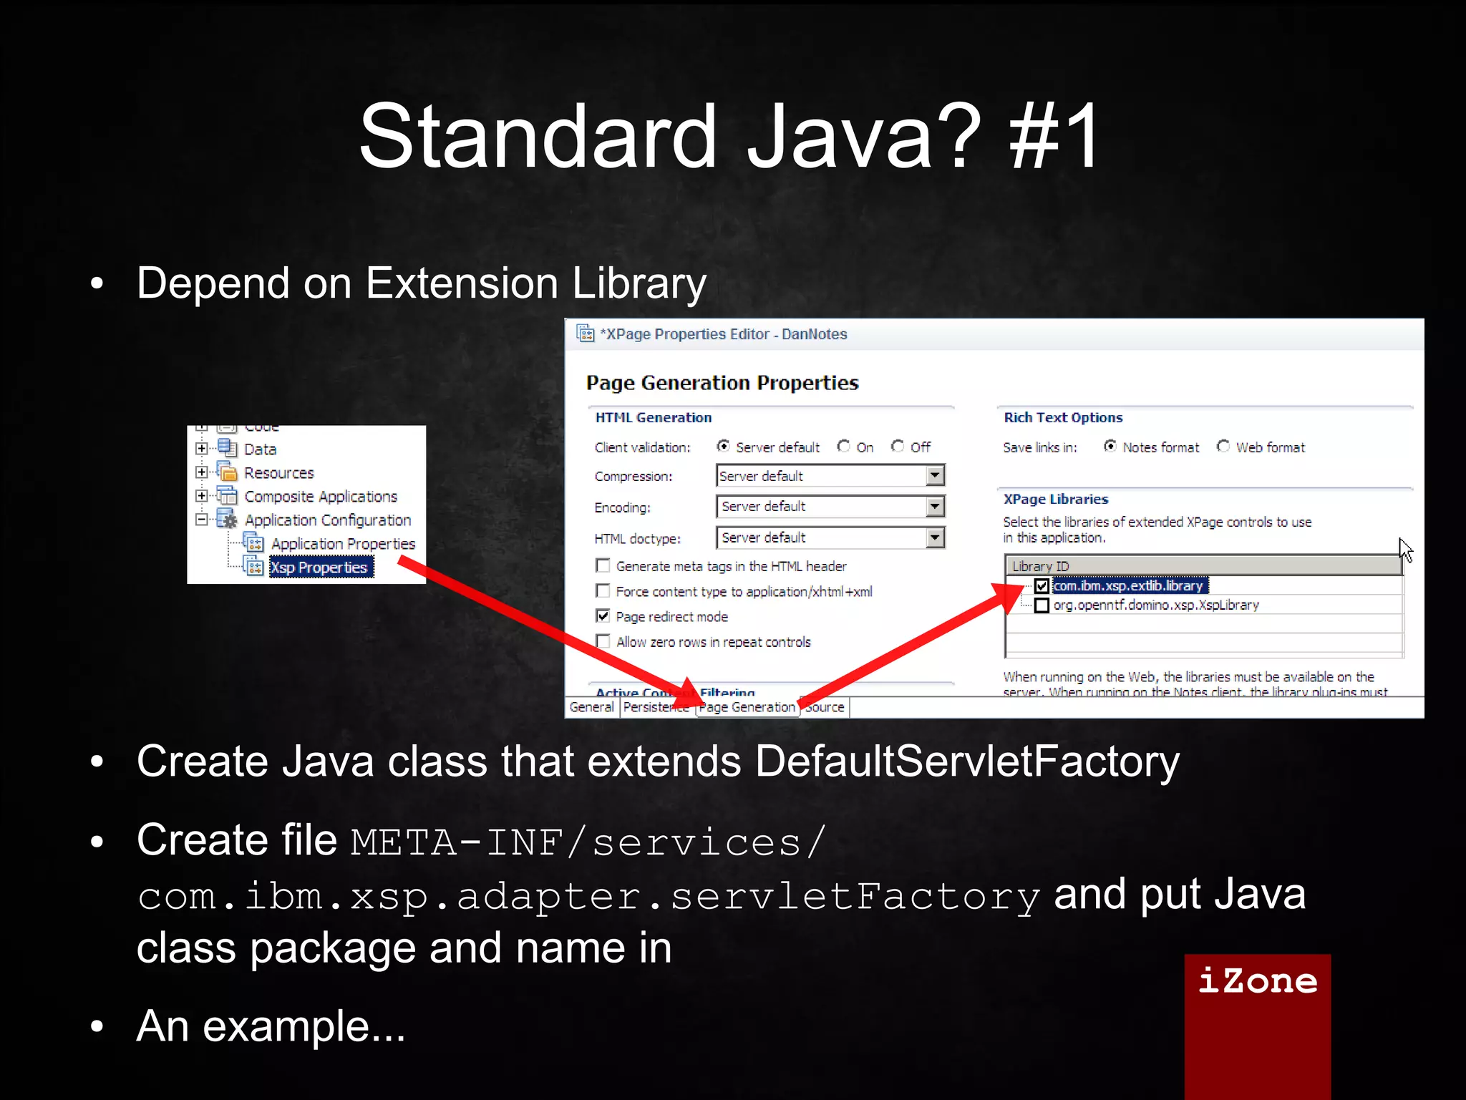Image resolution: width=1466 pixels, height=1100 pixels.
Task: Click the XPage Libraries section heading
Action: coord(1055,499)
